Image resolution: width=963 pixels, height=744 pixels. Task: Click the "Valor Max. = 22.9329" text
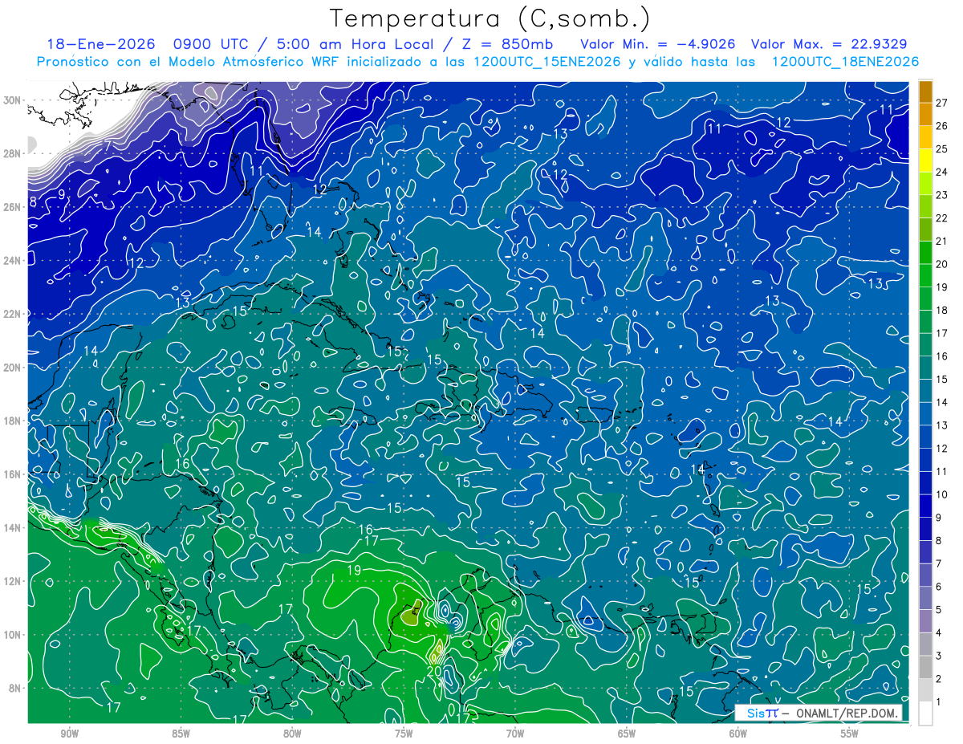829,45
